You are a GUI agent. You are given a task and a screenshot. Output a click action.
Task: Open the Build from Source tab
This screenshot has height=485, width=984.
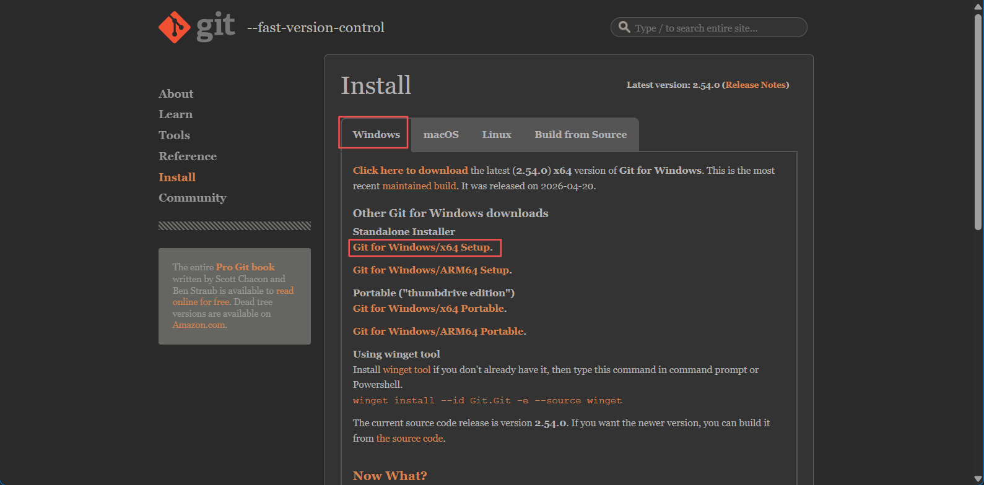click(x=581, y=134)
